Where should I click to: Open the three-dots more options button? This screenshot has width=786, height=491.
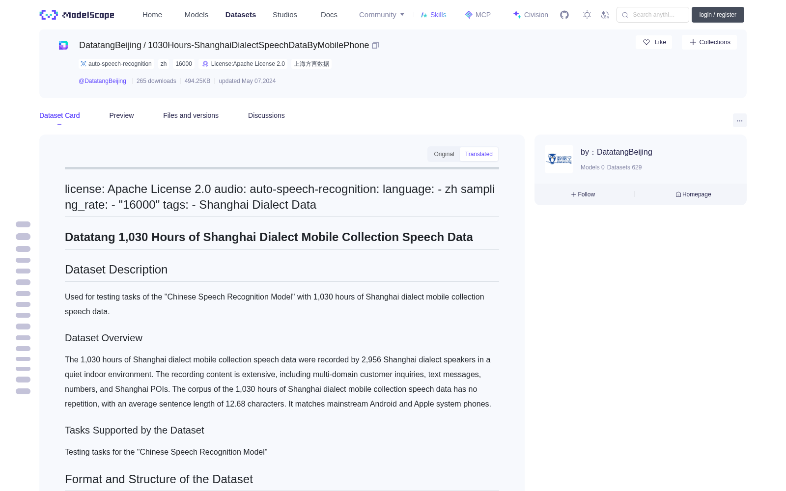tap(740, 120)
